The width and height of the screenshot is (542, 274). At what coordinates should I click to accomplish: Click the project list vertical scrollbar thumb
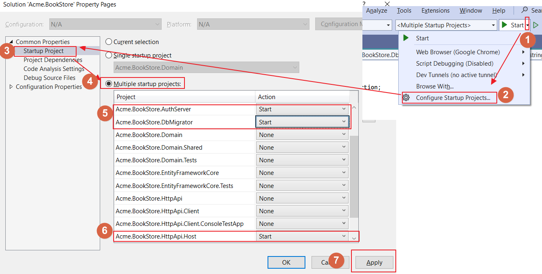pyautogui.click(x=354, y=177)
